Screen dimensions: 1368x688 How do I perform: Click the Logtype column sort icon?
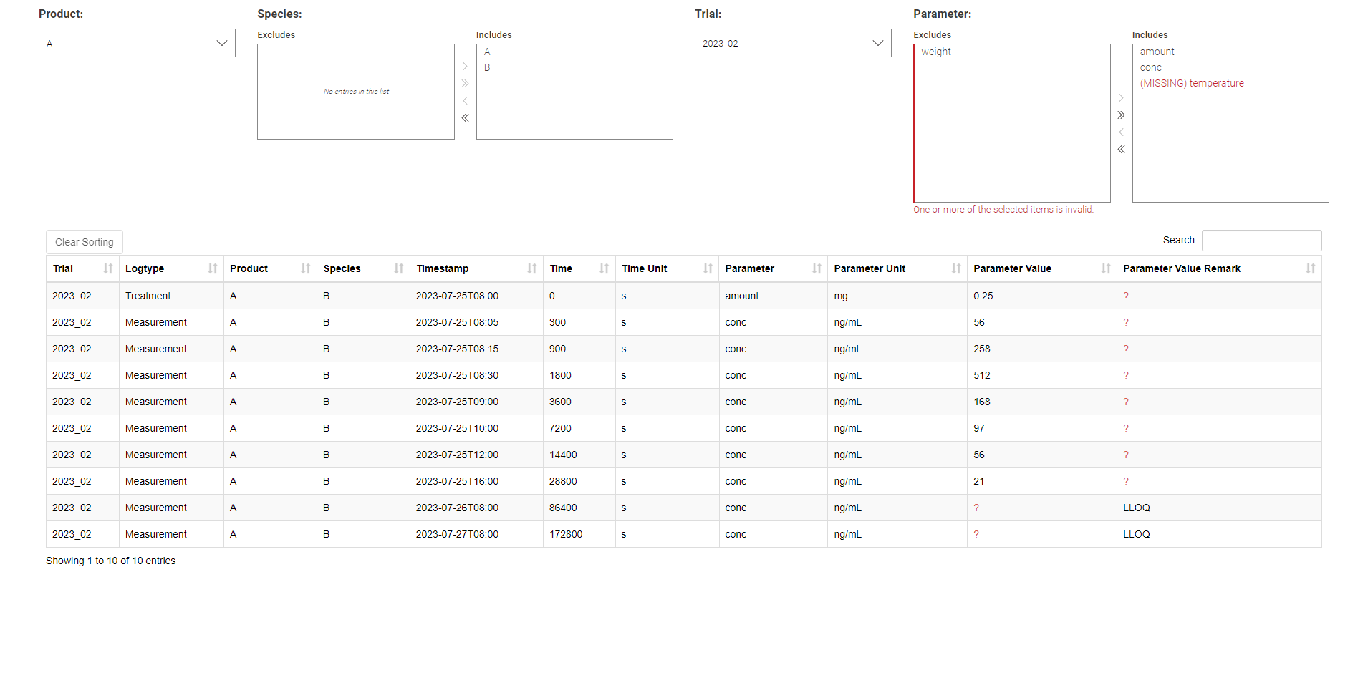[x=212, y=268]
